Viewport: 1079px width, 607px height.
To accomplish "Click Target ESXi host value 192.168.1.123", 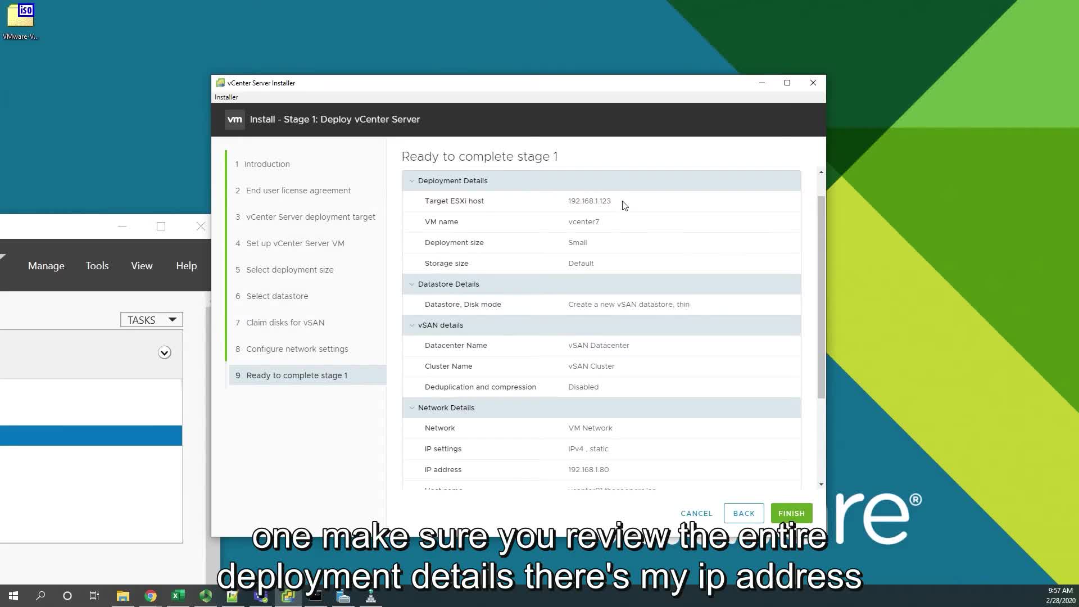I will coord(589,201).
